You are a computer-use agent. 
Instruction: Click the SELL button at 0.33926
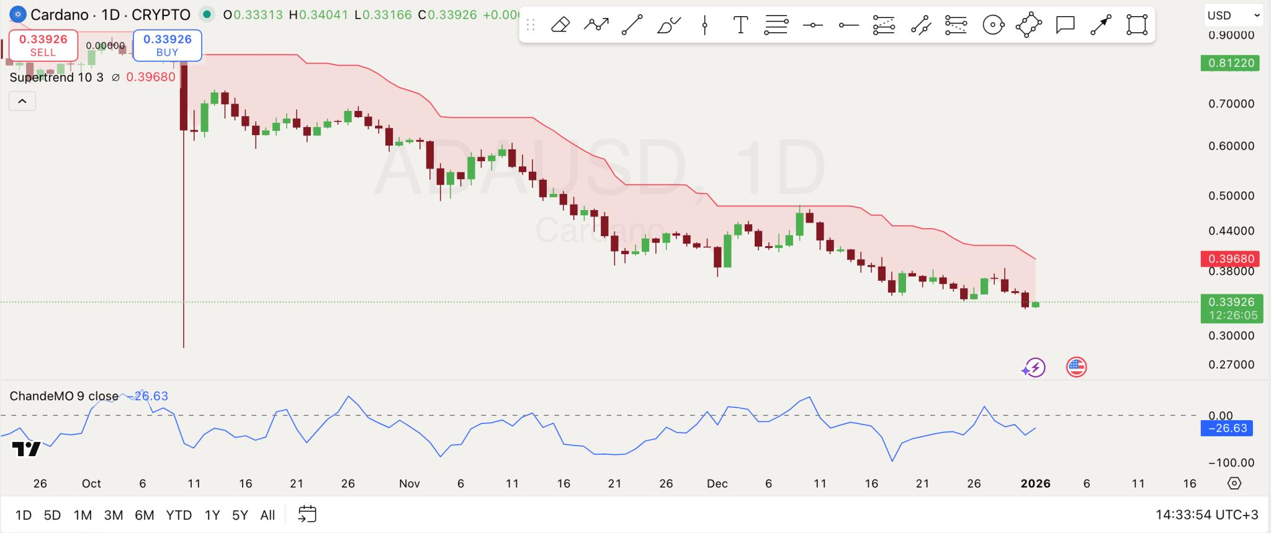click(43, 45)
